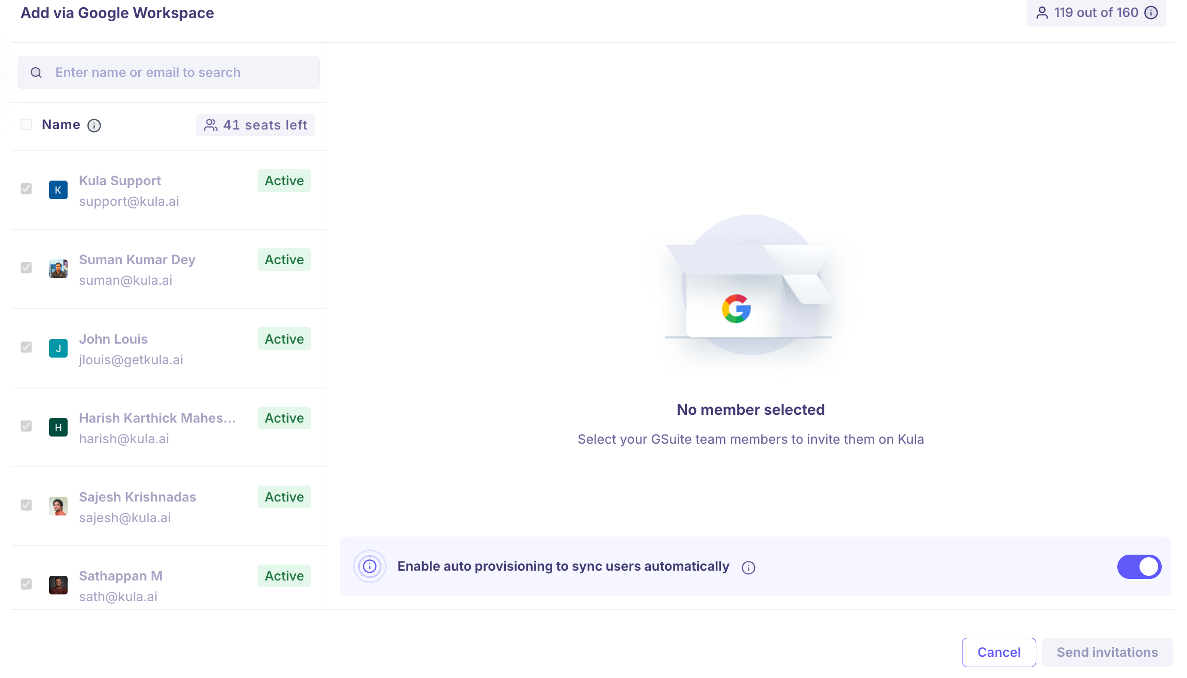Disable the auto provisioning switch
The height and width of the screenshot is (678, 1187).
[x=1139, y=567]
